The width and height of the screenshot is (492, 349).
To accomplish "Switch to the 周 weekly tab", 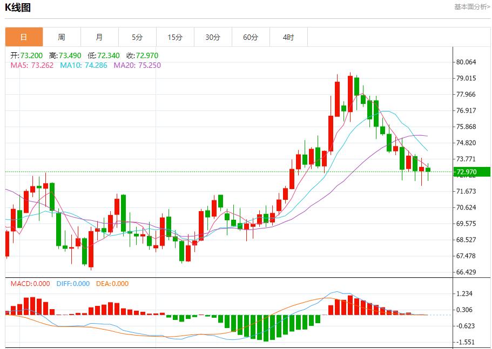I will (62, 37).
